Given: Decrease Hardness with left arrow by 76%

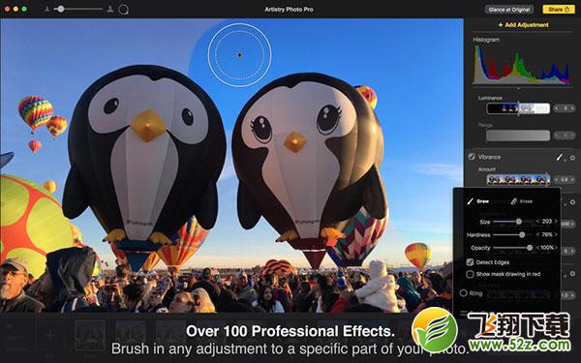Looking at the screenshot, I should coord(538,235).
